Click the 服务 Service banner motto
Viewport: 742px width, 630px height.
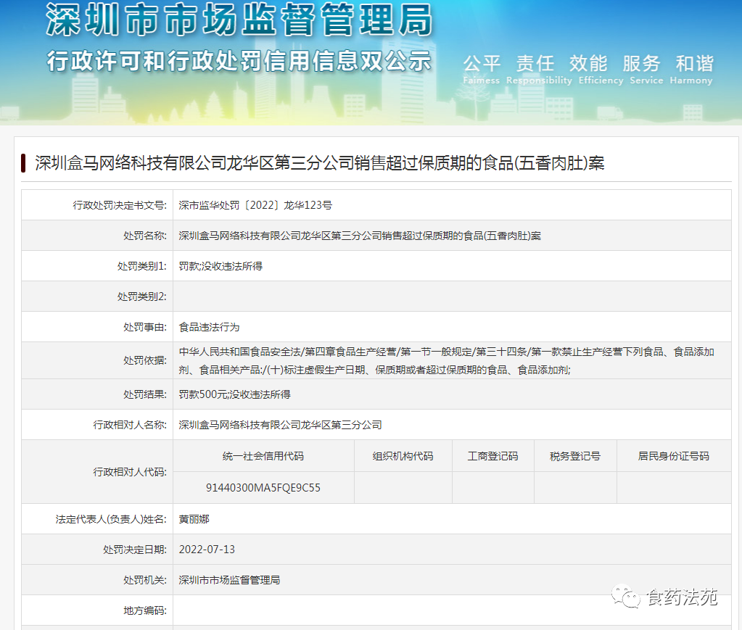coord(646,70)
